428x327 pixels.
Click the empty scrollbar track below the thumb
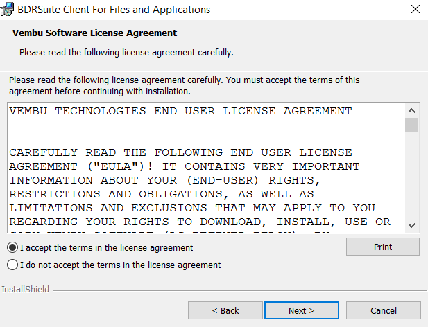click(x=411, y=176)
